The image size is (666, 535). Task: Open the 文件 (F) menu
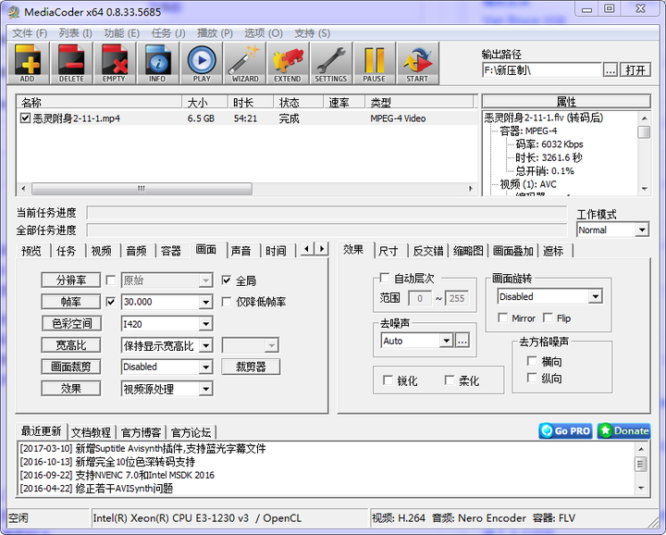tap(30, 32)
